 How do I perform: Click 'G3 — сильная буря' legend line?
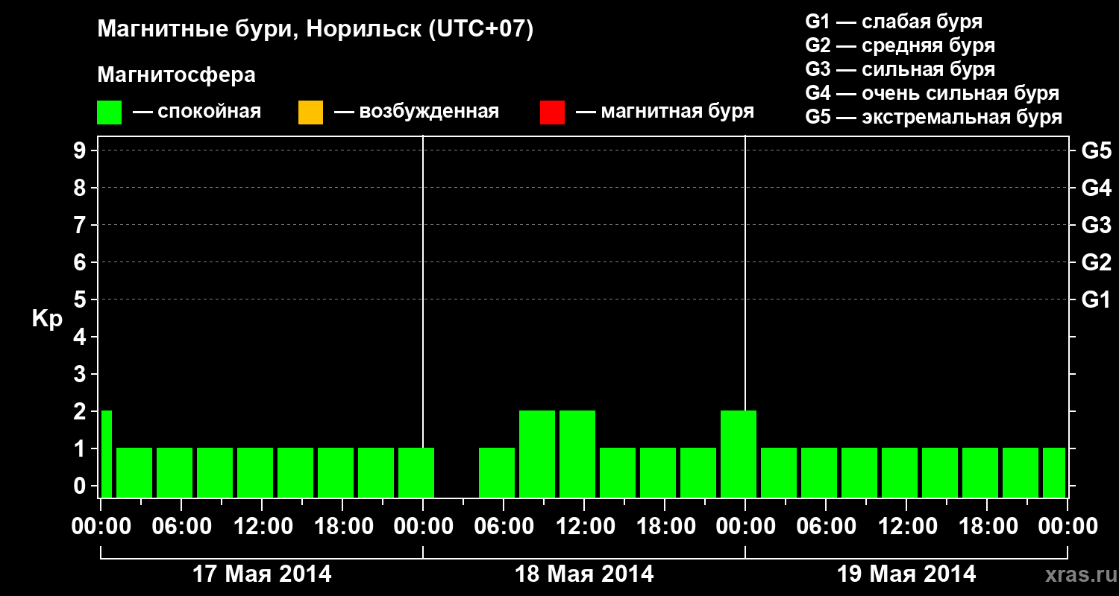(x=900, y=69)
